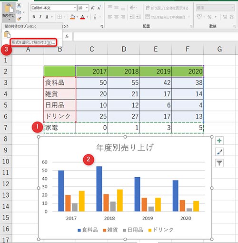238x243 pixels.
Task: Click the Chart Elements plus icon
Action: [x=219, y=141]
